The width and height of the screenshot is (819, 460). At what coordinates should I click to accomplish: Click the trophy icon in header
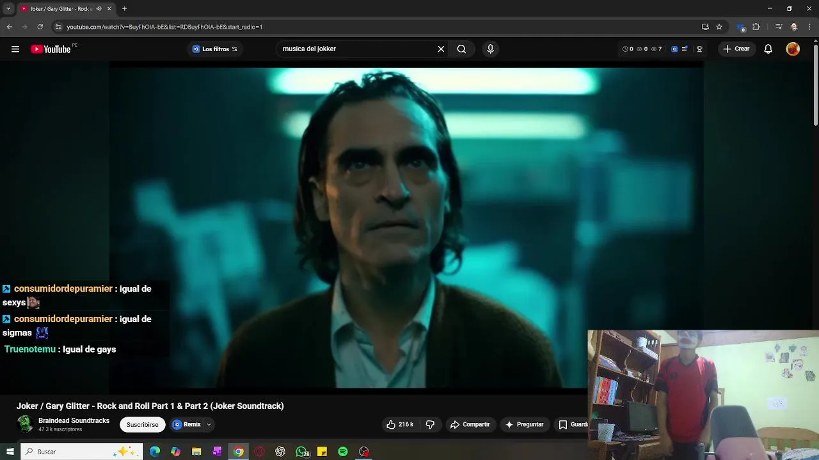click(x=699, y=49)
